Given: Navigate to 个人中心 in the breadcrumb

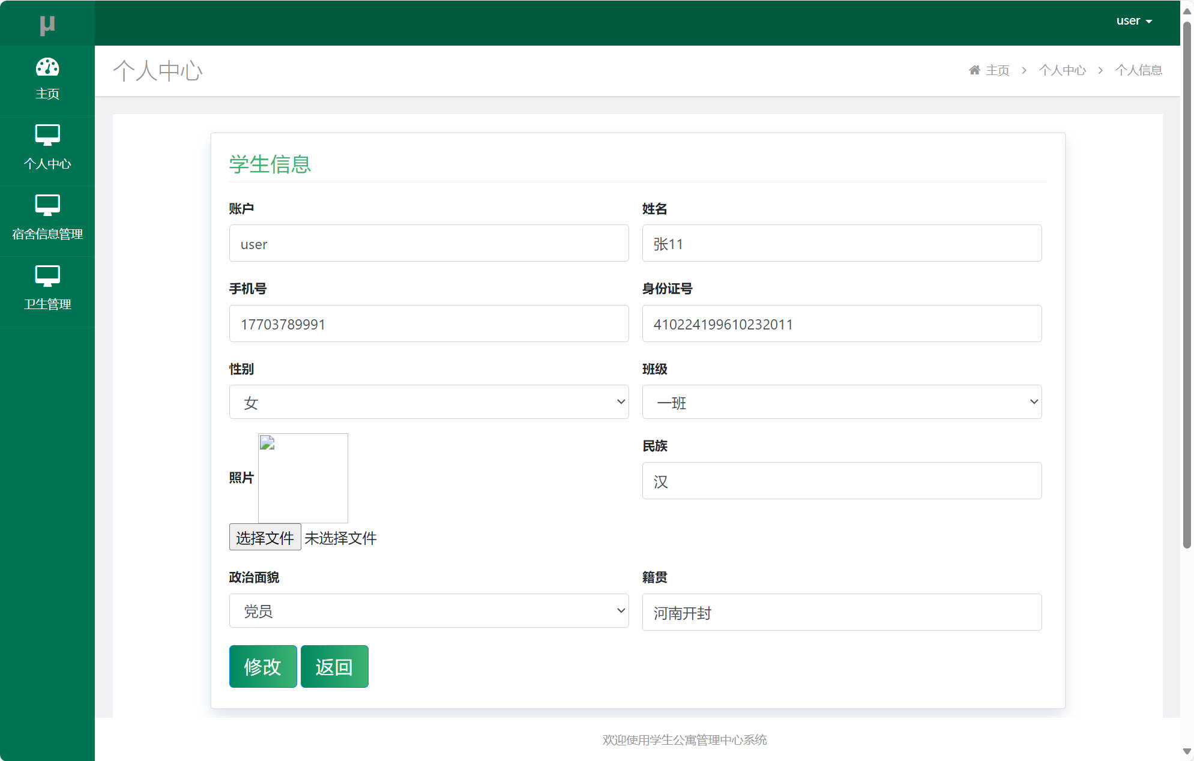Looking at the screenshot, I should click(1062, 70).
